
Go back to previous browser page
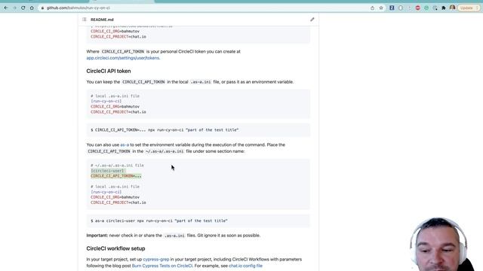click(x=6, y=8)
